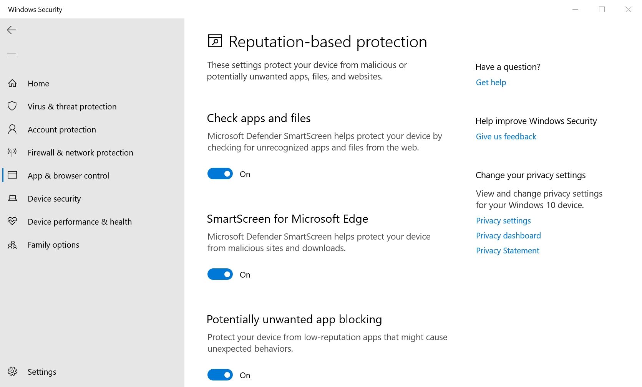Toggle Potentially unwanted app blocking off
The width and height of the screenshot is (642, 387).
point(220,375)
